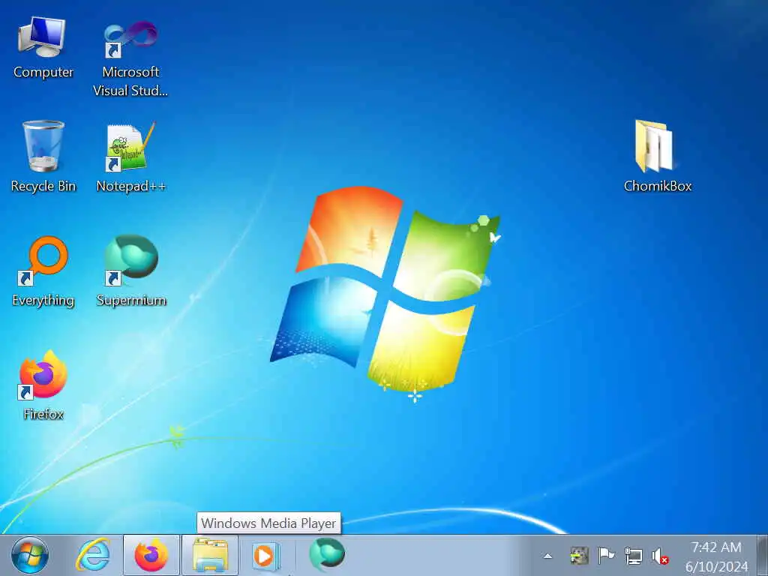Open Supermium from the taskbar
The height and width of the screenshot is (576, 768).
327,554
